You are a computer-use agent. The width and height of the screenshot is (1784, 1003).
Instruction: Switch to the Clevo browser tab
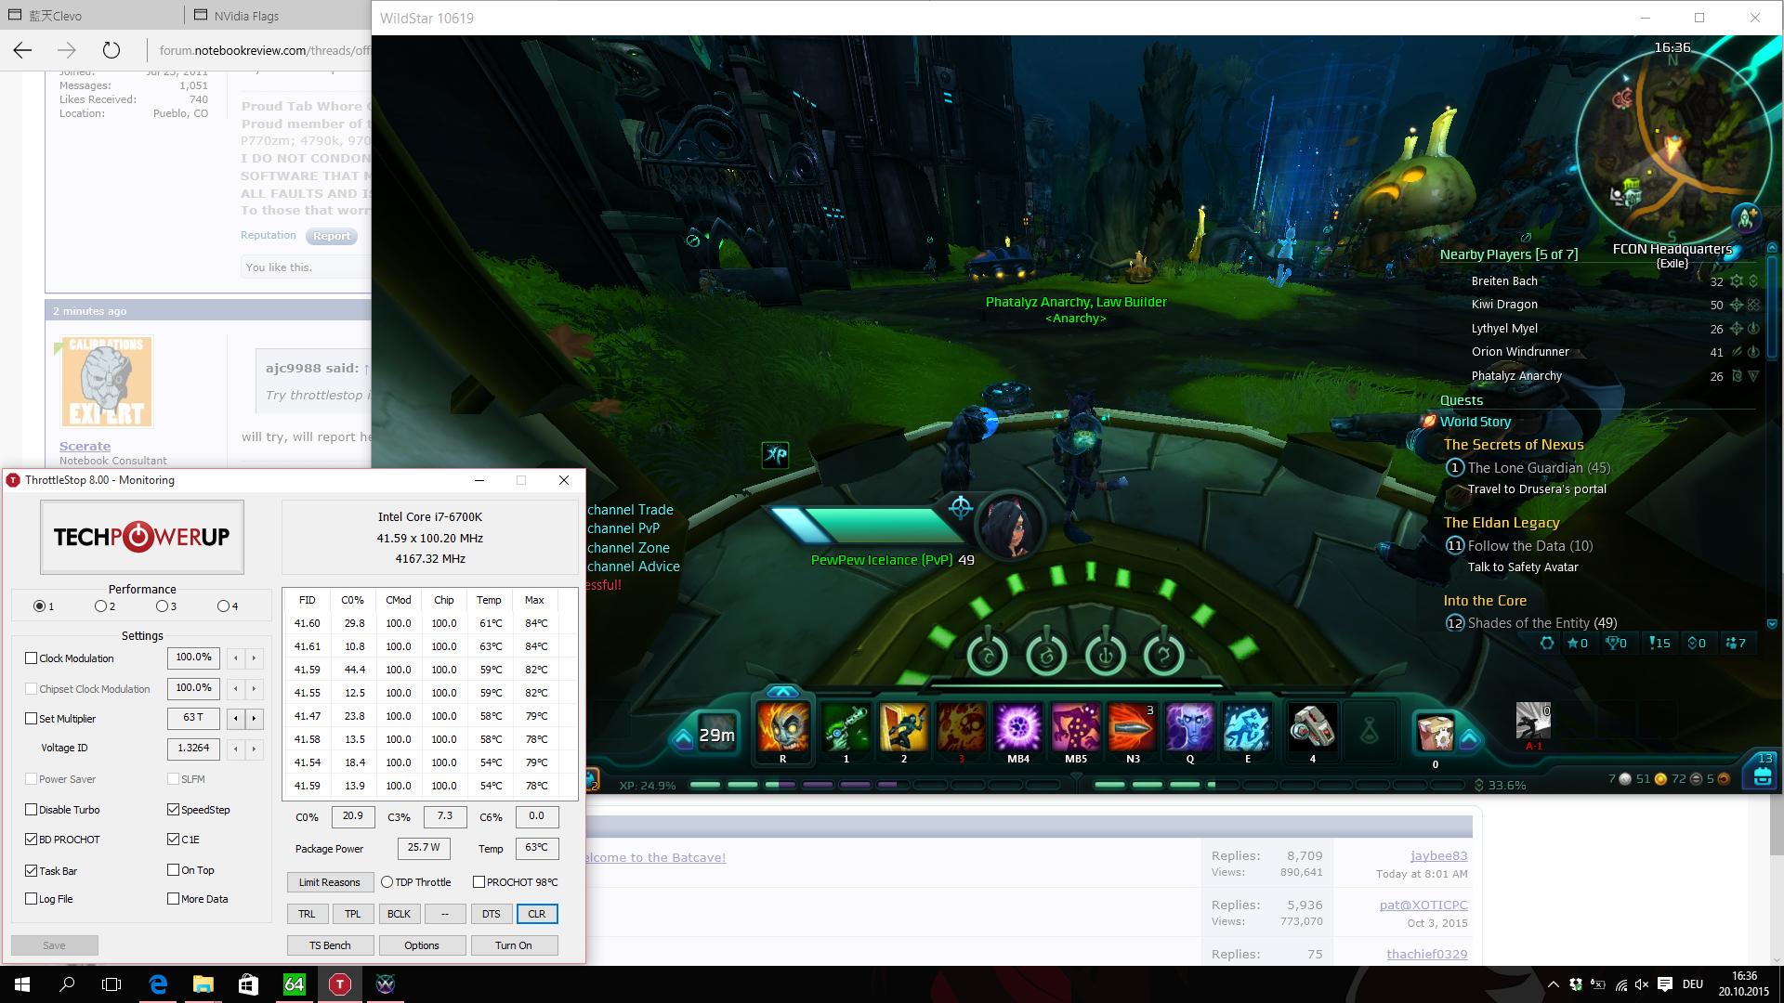click(56, 16)
